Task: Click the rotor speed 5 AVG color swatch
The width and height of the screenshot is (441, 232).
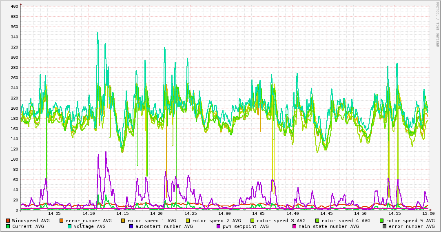Action: (382, 221)
